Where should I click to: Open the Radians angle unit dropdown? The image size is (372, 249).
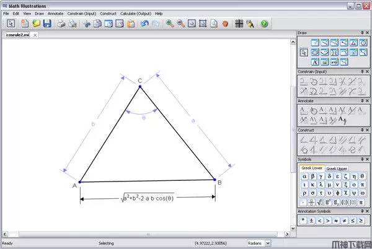coord(268,243)
